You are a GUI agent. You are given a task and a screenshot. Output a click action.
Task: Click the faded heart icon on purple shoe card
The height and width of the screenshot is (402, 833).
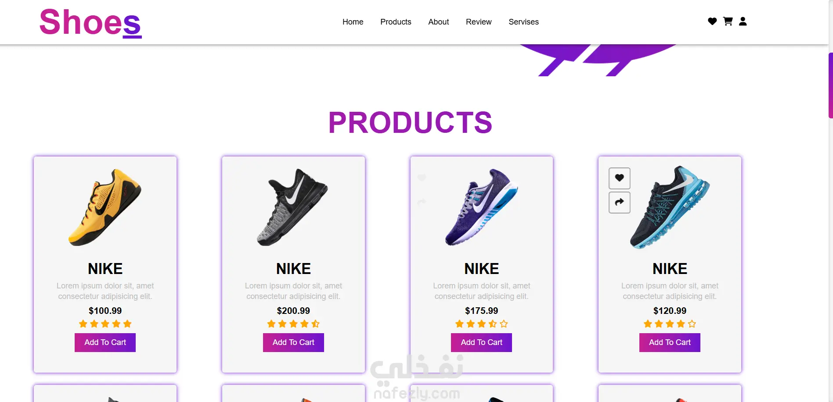click(x=422, y=178)
